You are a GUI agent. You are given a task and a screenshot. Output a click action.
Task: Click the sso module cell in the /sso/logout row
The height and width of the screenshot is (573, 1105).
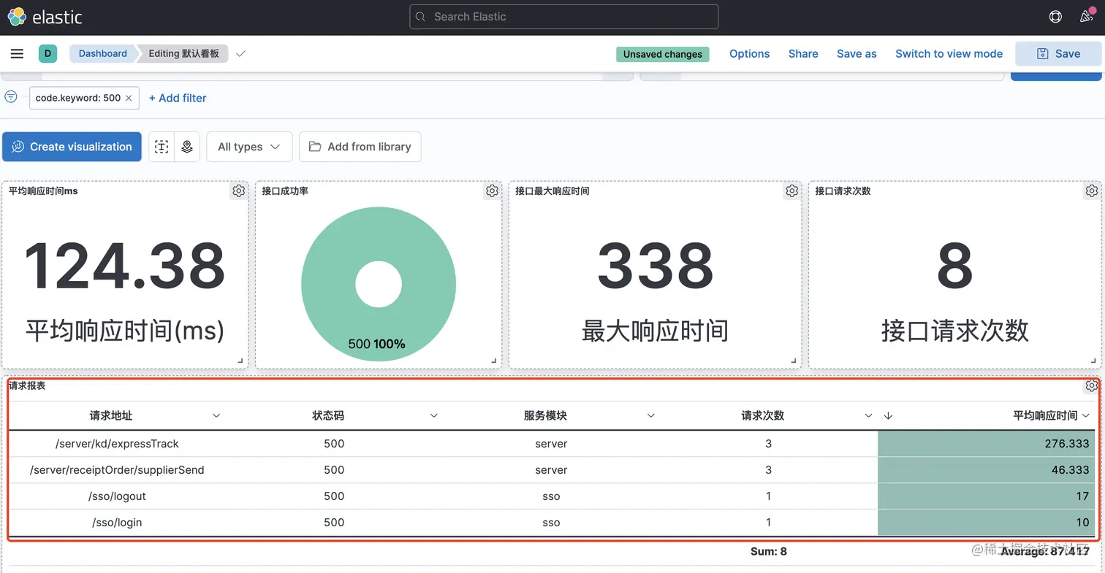(551, 496)
